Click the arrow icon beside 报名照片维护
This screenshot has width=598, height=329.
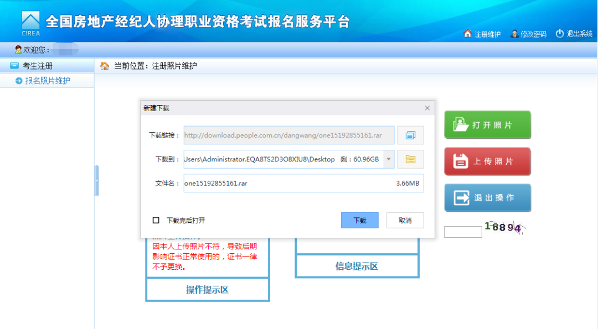pos(19,81)
